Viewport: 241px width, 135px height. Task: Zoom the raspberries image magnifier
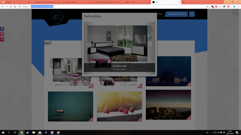(140, 120)
